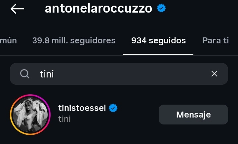Click the typed text "tini" in the search bar
This screenshot has height=144, width=238.
click(47, 74)
